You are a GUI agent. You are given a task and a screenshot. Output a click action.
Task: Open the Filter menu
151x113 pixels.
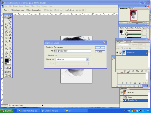[x=33, y=6]
